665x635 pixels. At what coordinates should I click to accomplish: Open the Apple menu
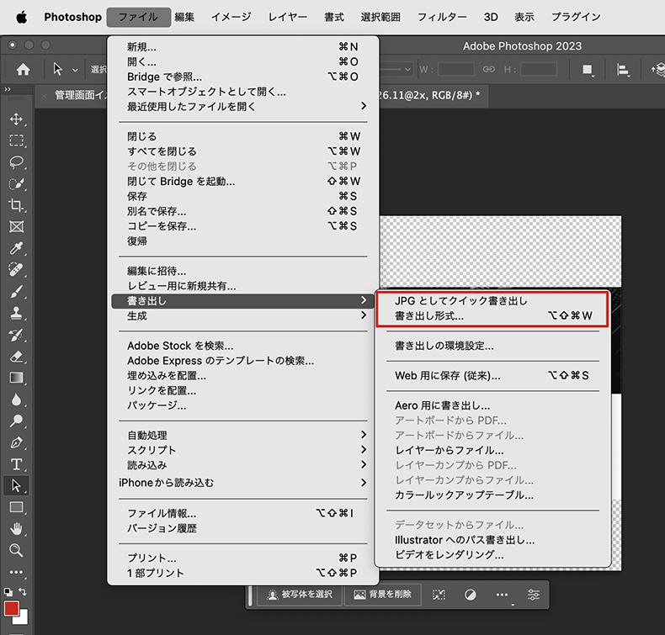(21, 17)
